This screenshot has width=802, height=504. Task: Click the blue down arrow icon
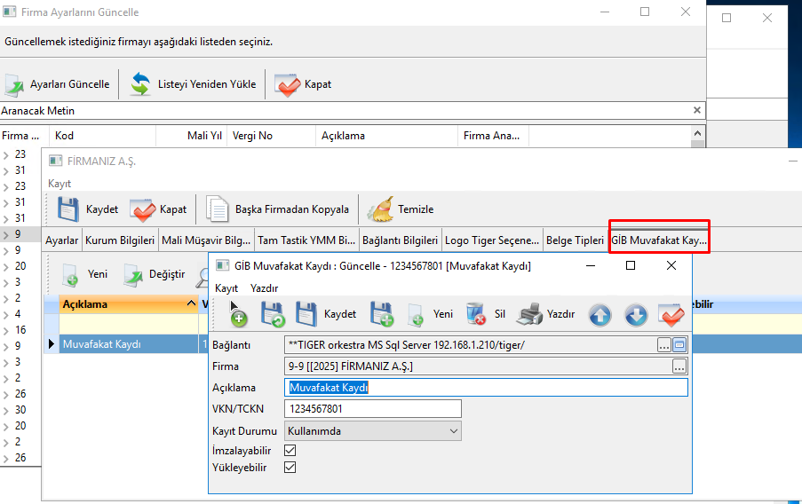click(635, 314)
